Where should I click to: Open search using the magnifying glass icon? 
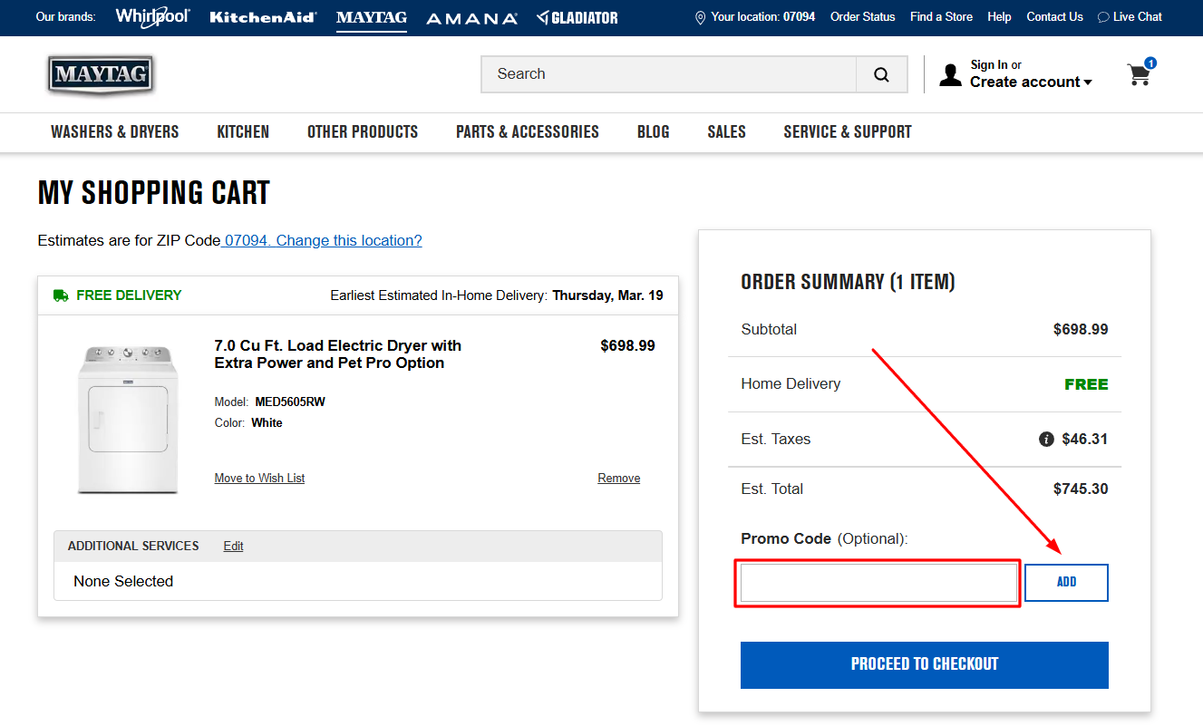click(880, 73)
